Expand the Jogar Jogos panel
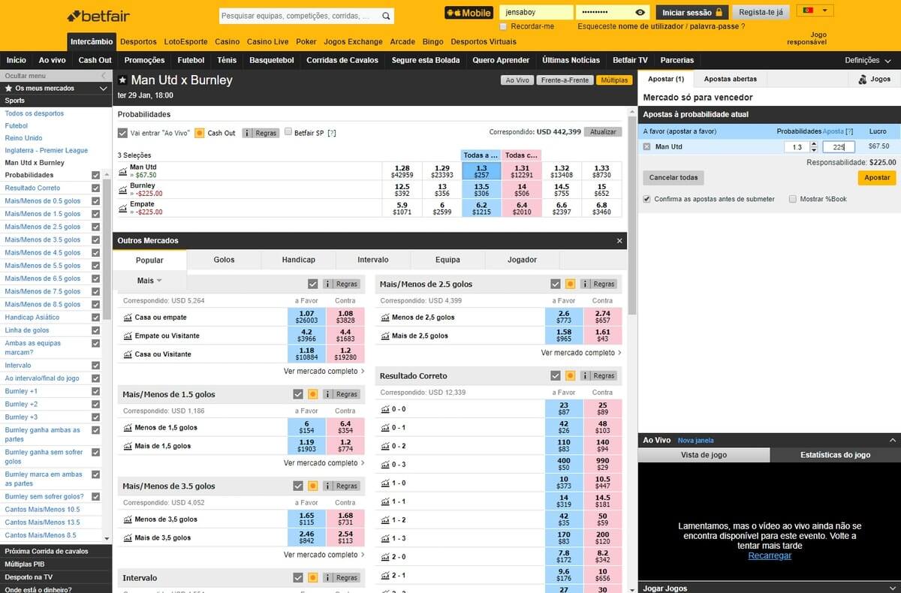 [x=893, y=588]
